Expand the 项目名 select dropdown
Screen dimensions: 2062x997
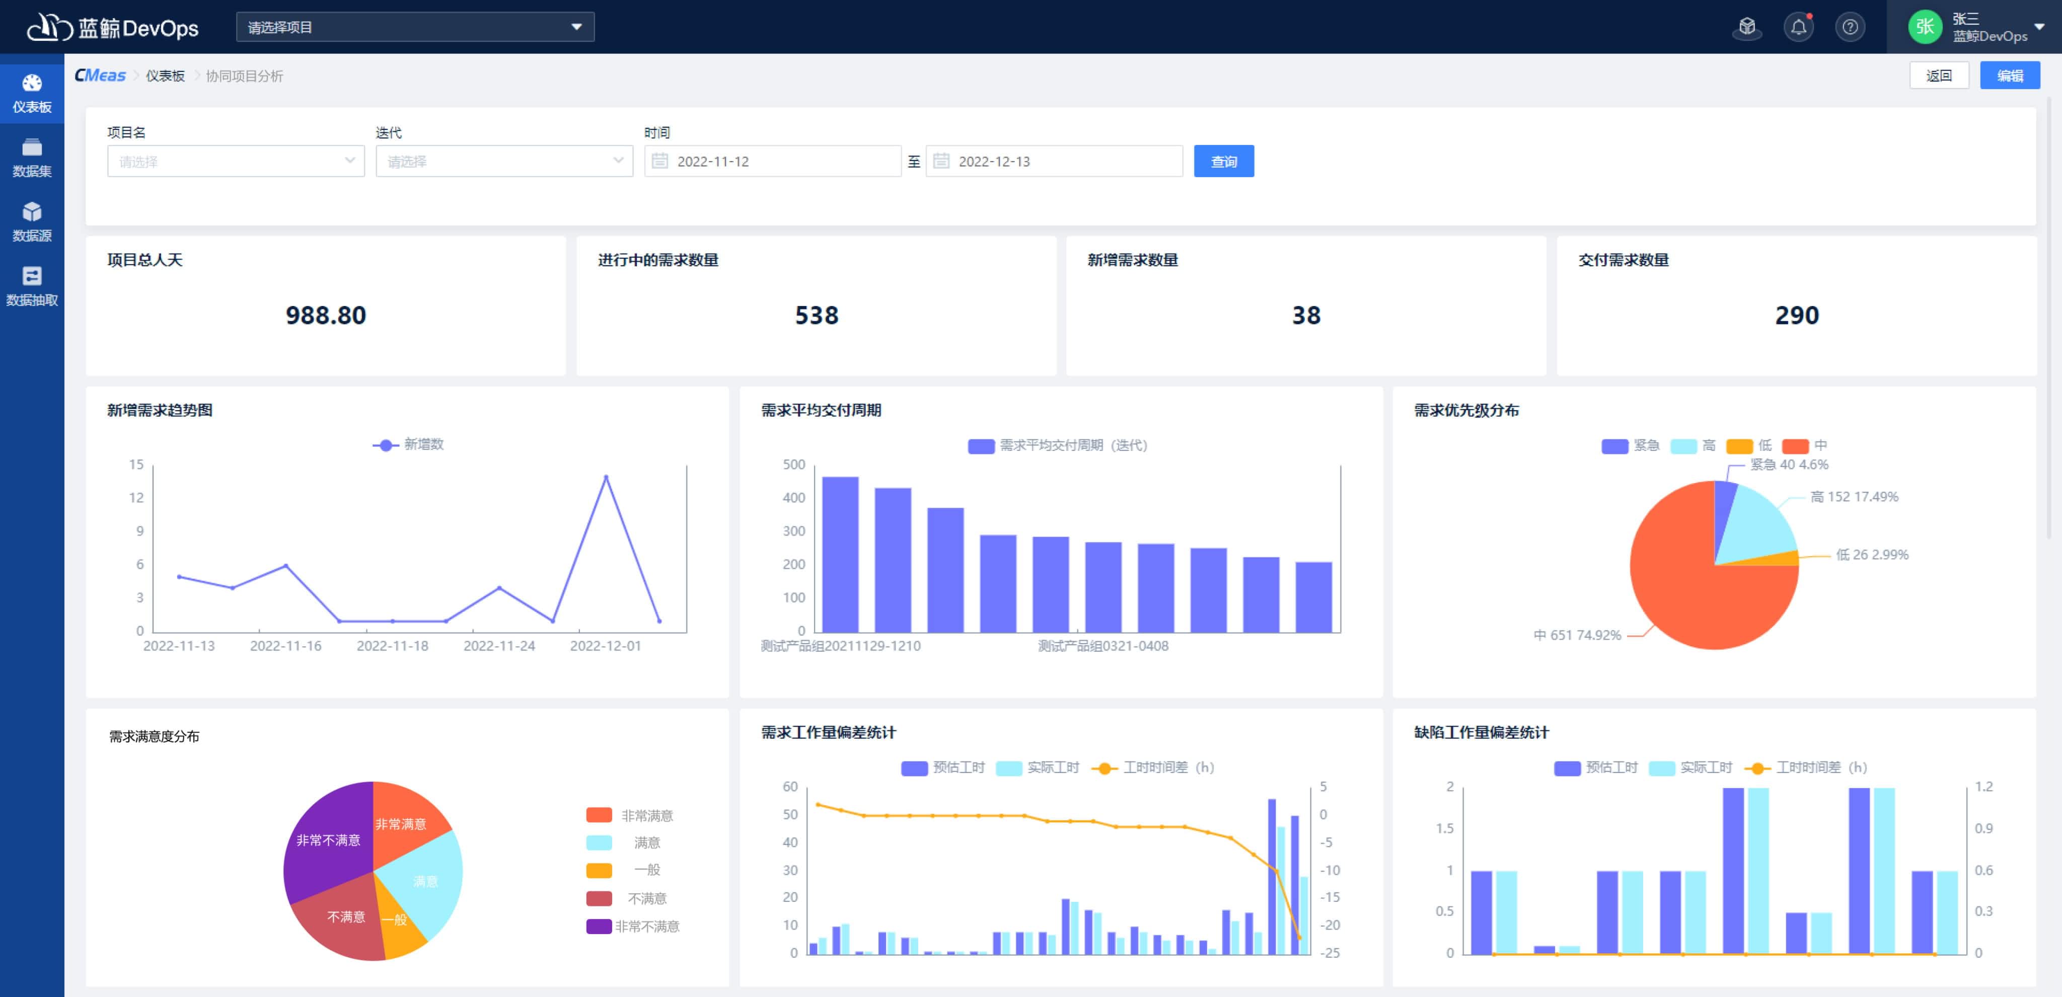[x=235, y=161]
